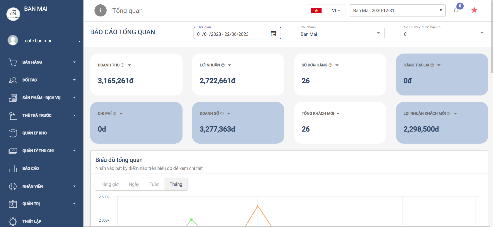Click the Thiết lập gear icon
Viewport: 493px width, 227px height.
pos(13,221)
